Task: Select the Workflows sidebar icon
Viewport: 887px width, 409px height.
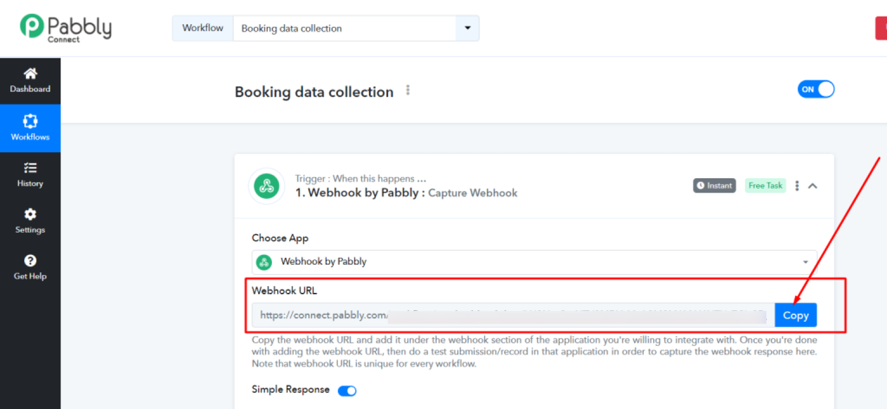Action: tap(30, 127)
